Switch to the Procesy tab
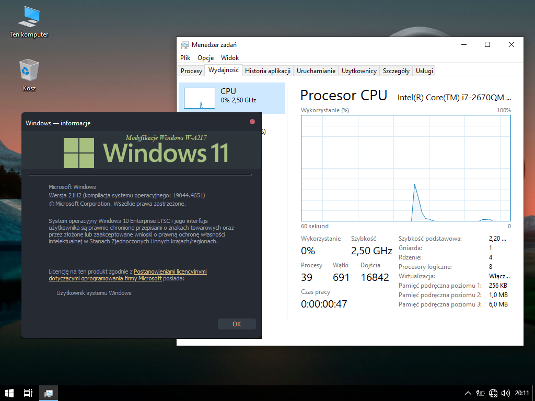 pyautogui.click(x=191, y=71)
